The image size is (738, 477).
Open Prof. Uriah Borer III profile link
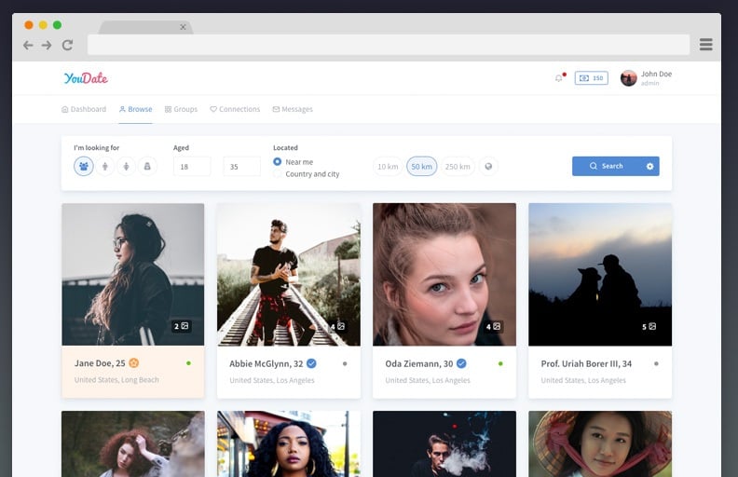(586, 363)
